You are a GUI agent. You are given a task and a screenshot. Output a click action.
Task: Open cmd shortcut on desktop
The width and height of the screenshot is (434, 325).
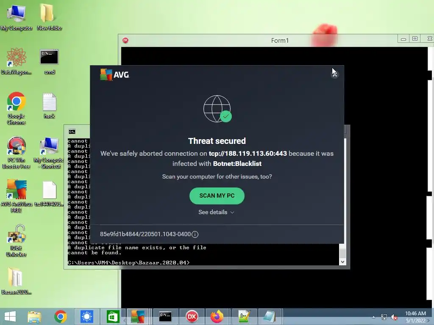(x=49, y=62)
